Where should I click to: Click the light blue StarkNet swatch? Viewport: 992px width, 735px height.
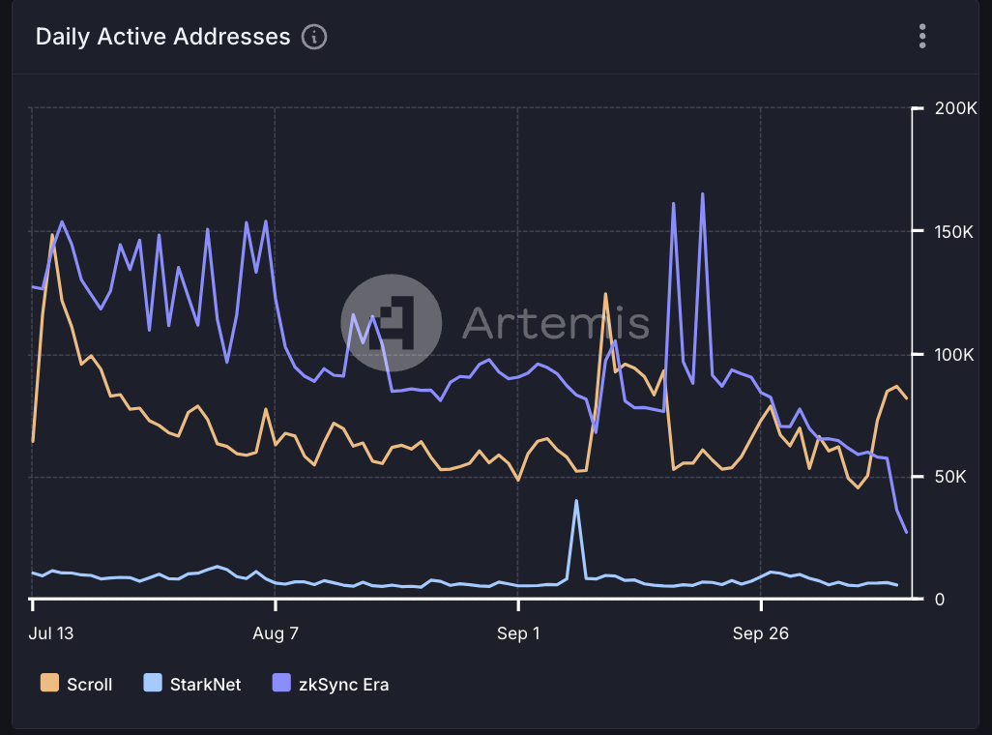[153, 683]
